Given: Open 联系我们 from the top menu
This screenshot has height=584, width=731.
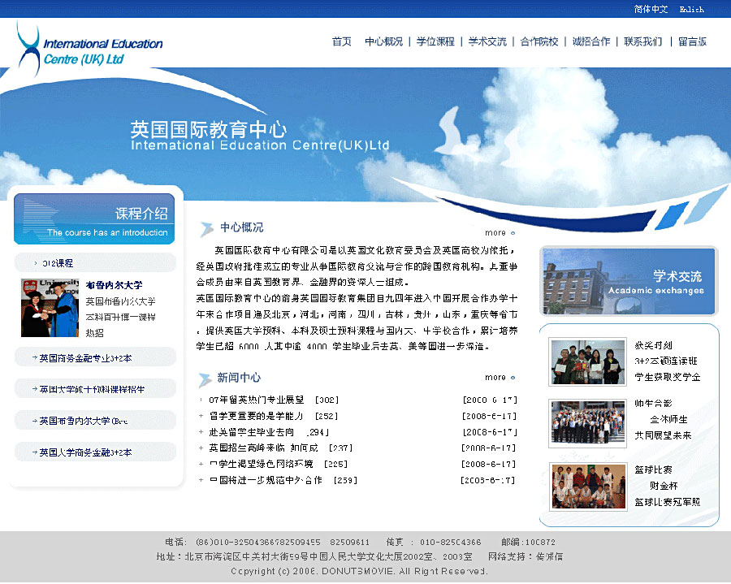Looking at the screenshot, I should tap(643, 41).
